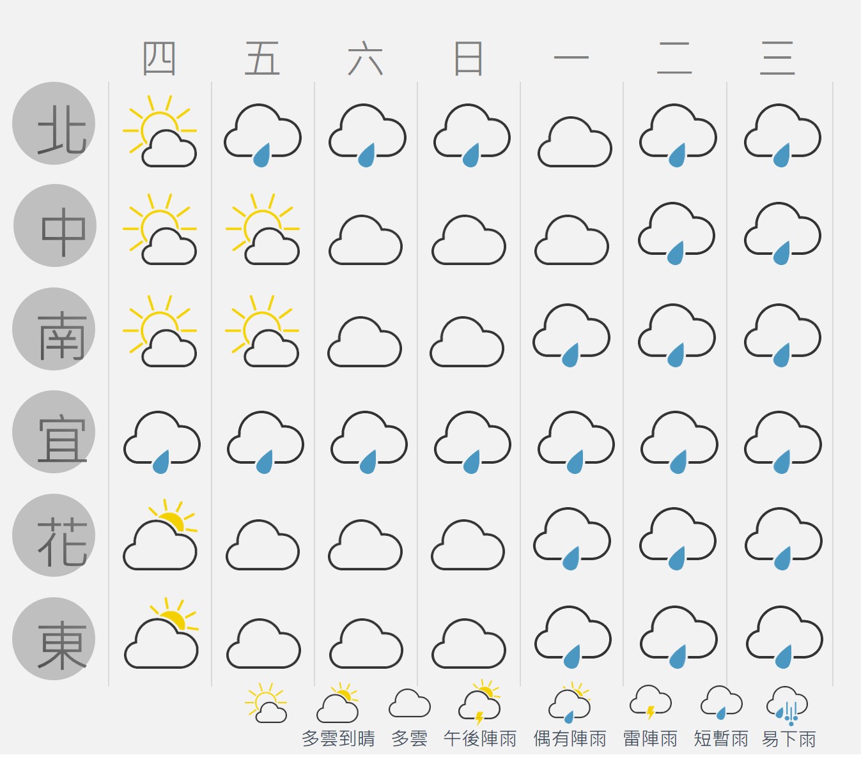This screenshot has width=861, height=762.
Task: Select 東 Wednesday rain cloud icon
Action: click(x=784, y=637)
